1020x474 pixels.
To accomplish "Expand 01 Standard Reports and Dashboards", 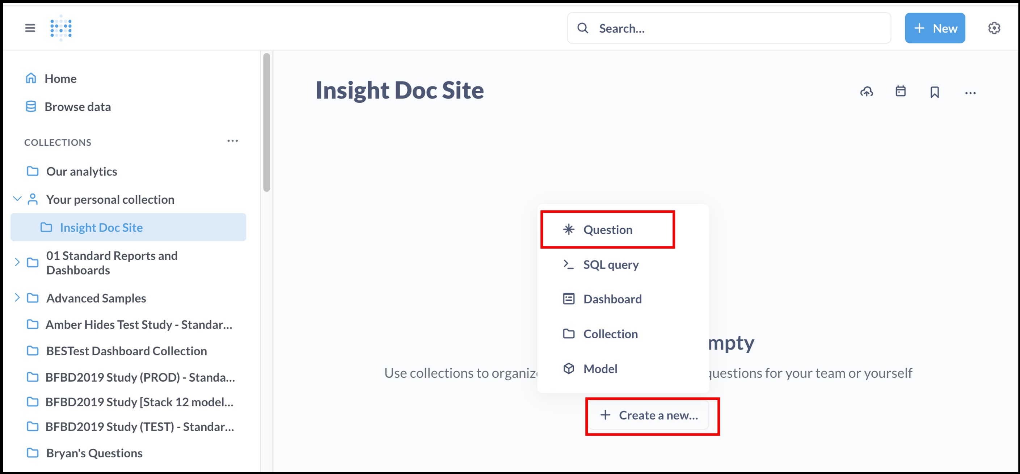I will [17, 262].
